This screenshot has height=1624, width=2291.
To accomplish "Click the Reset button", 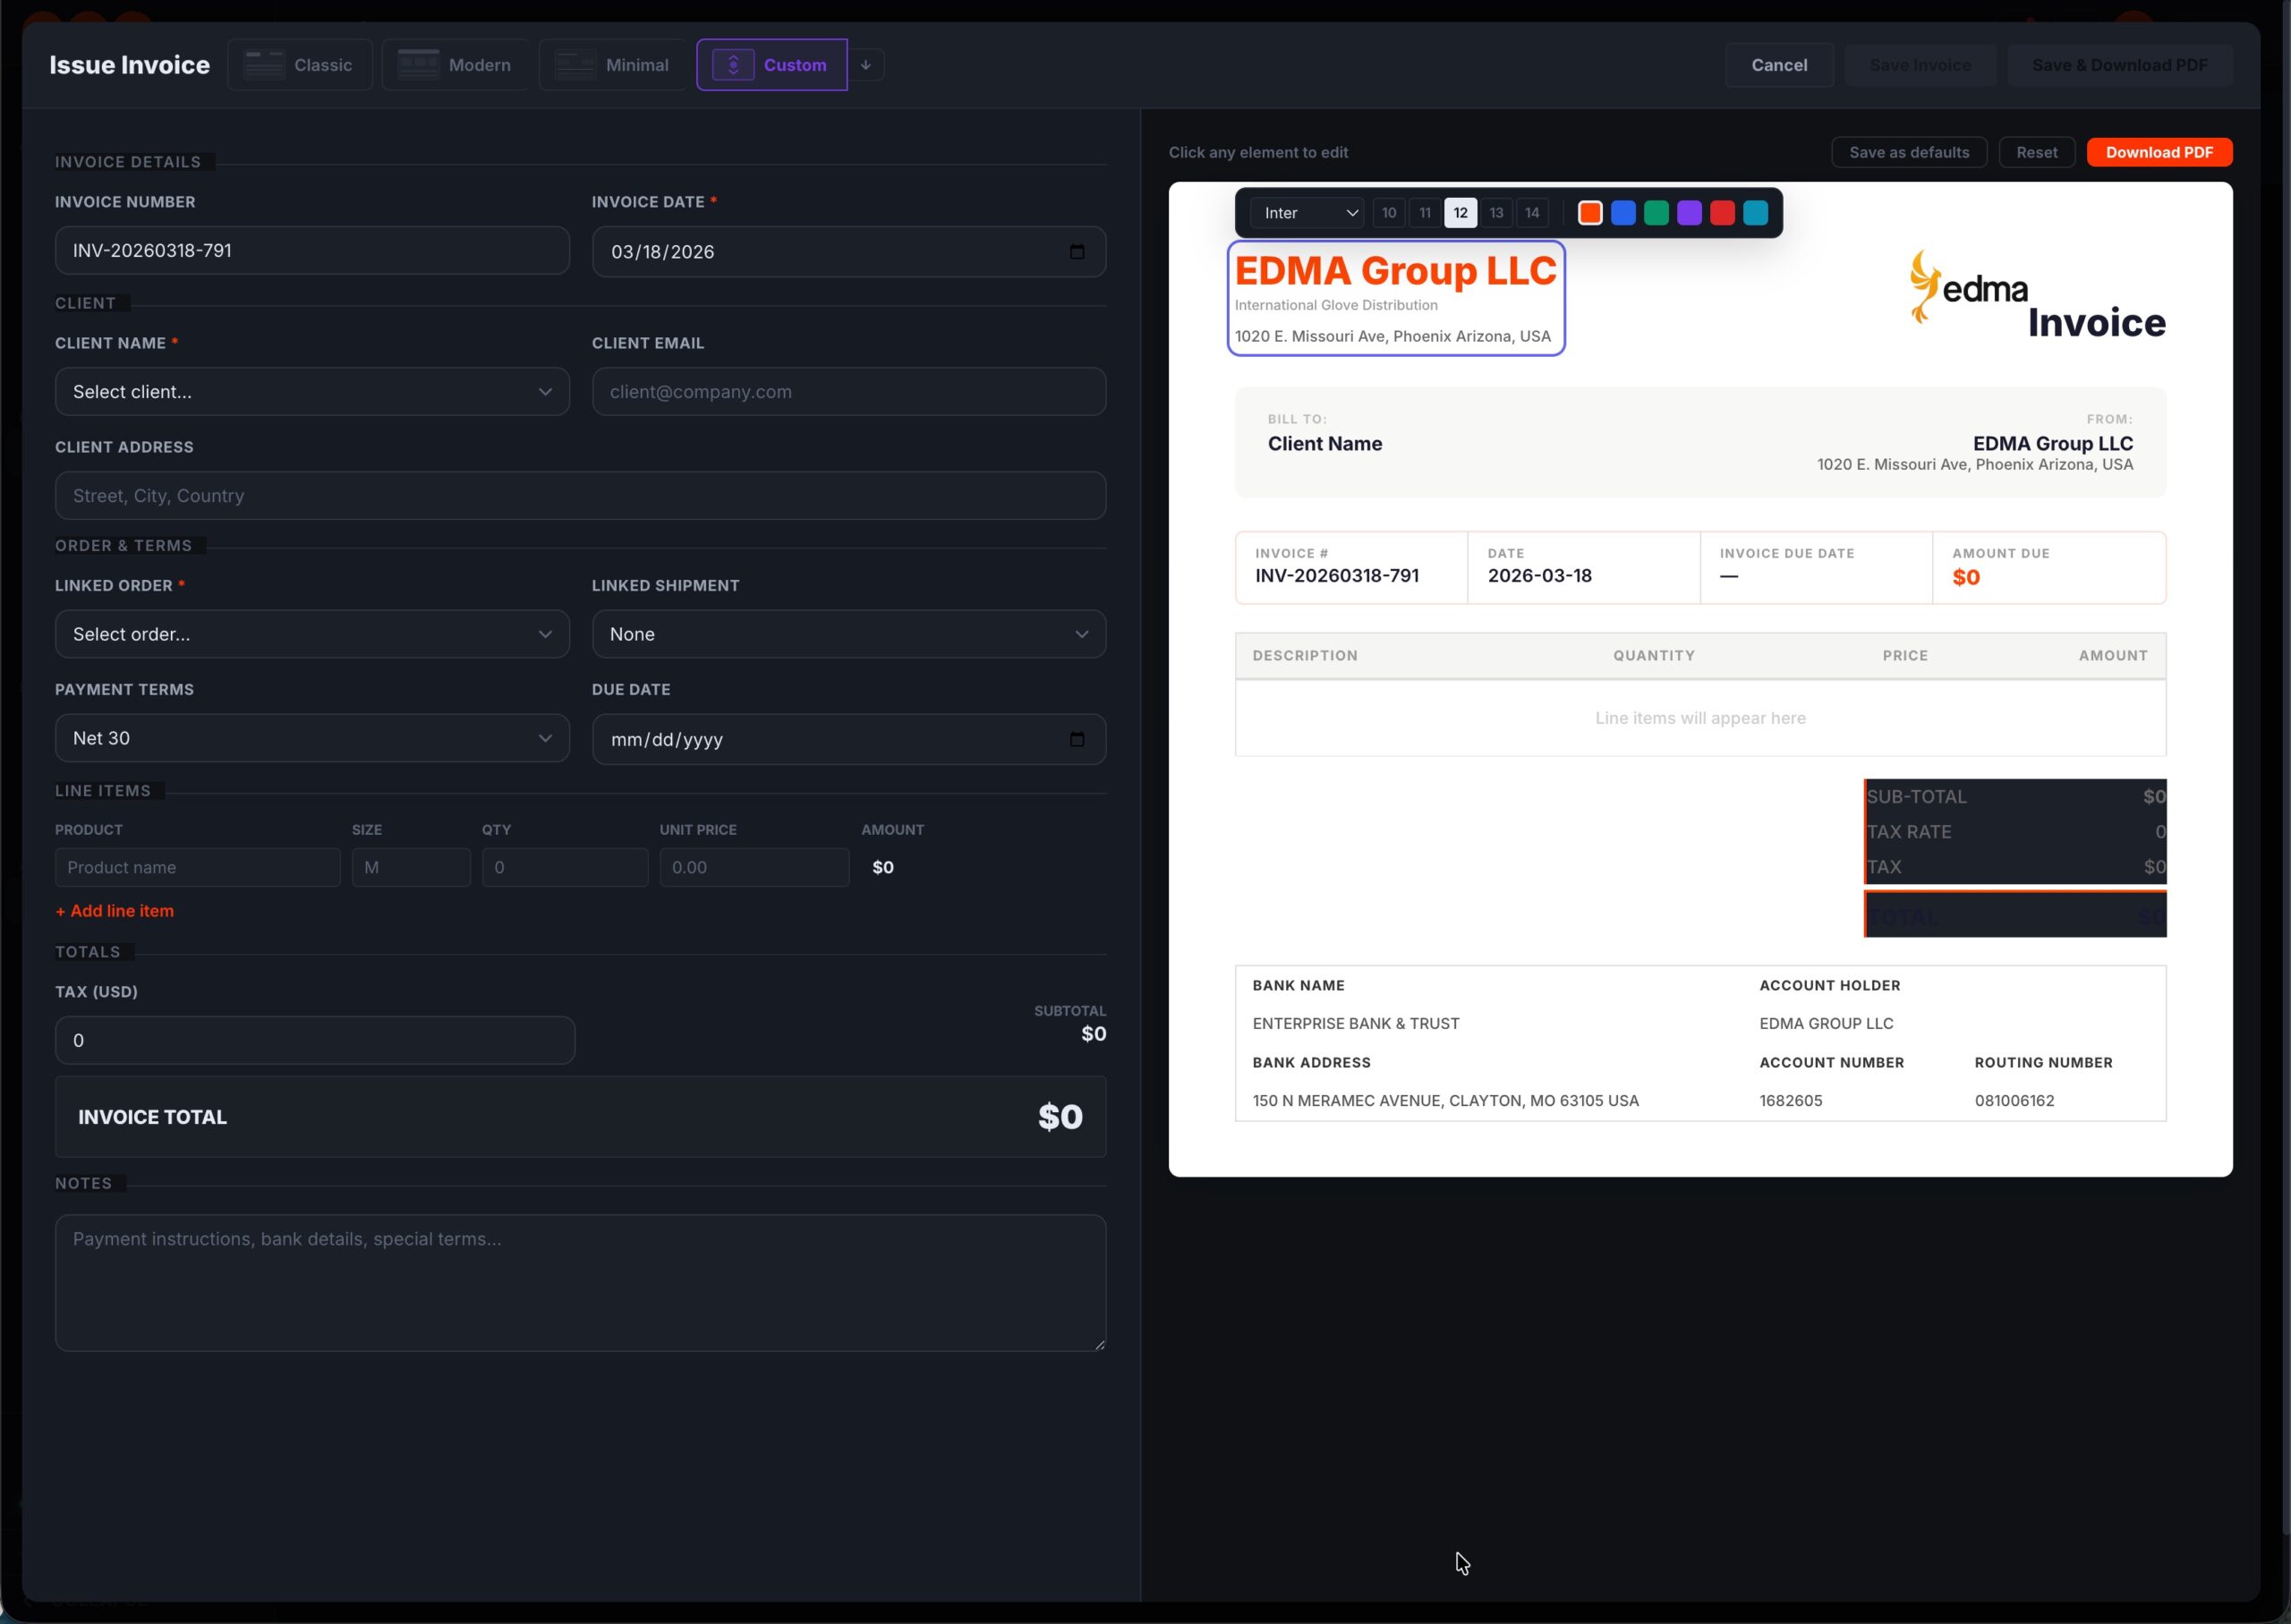I will click(x=2037, y=152).
